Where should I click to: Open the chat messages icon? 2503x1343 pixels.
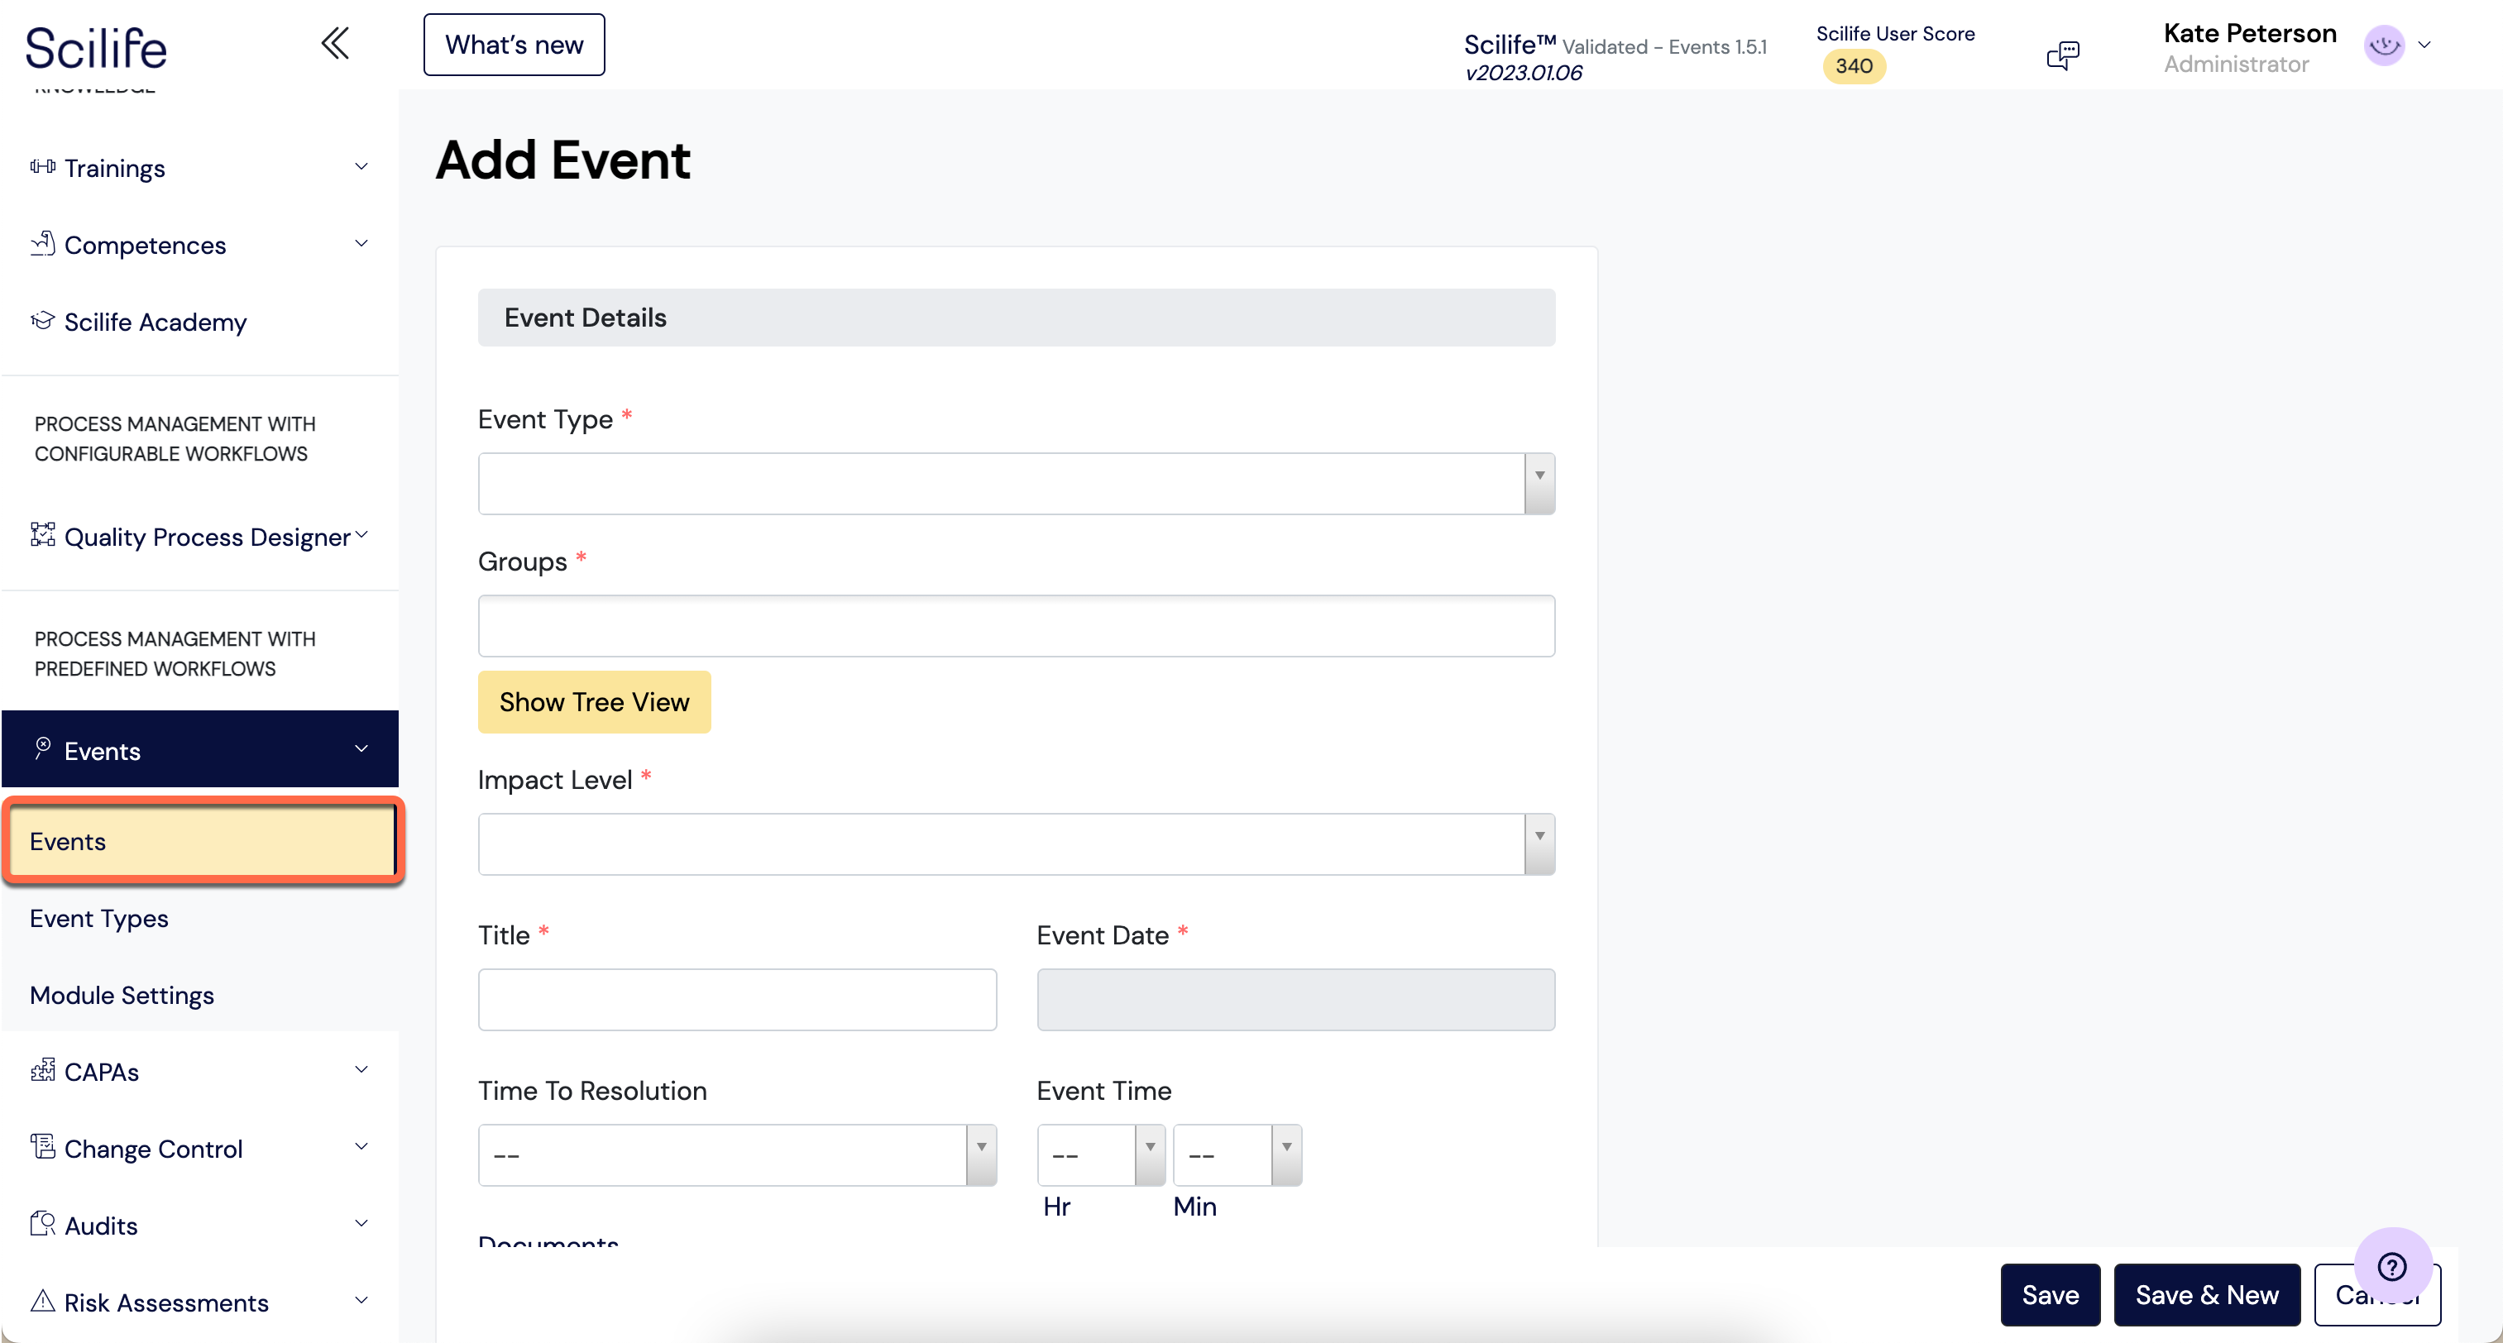[2062, 55]
